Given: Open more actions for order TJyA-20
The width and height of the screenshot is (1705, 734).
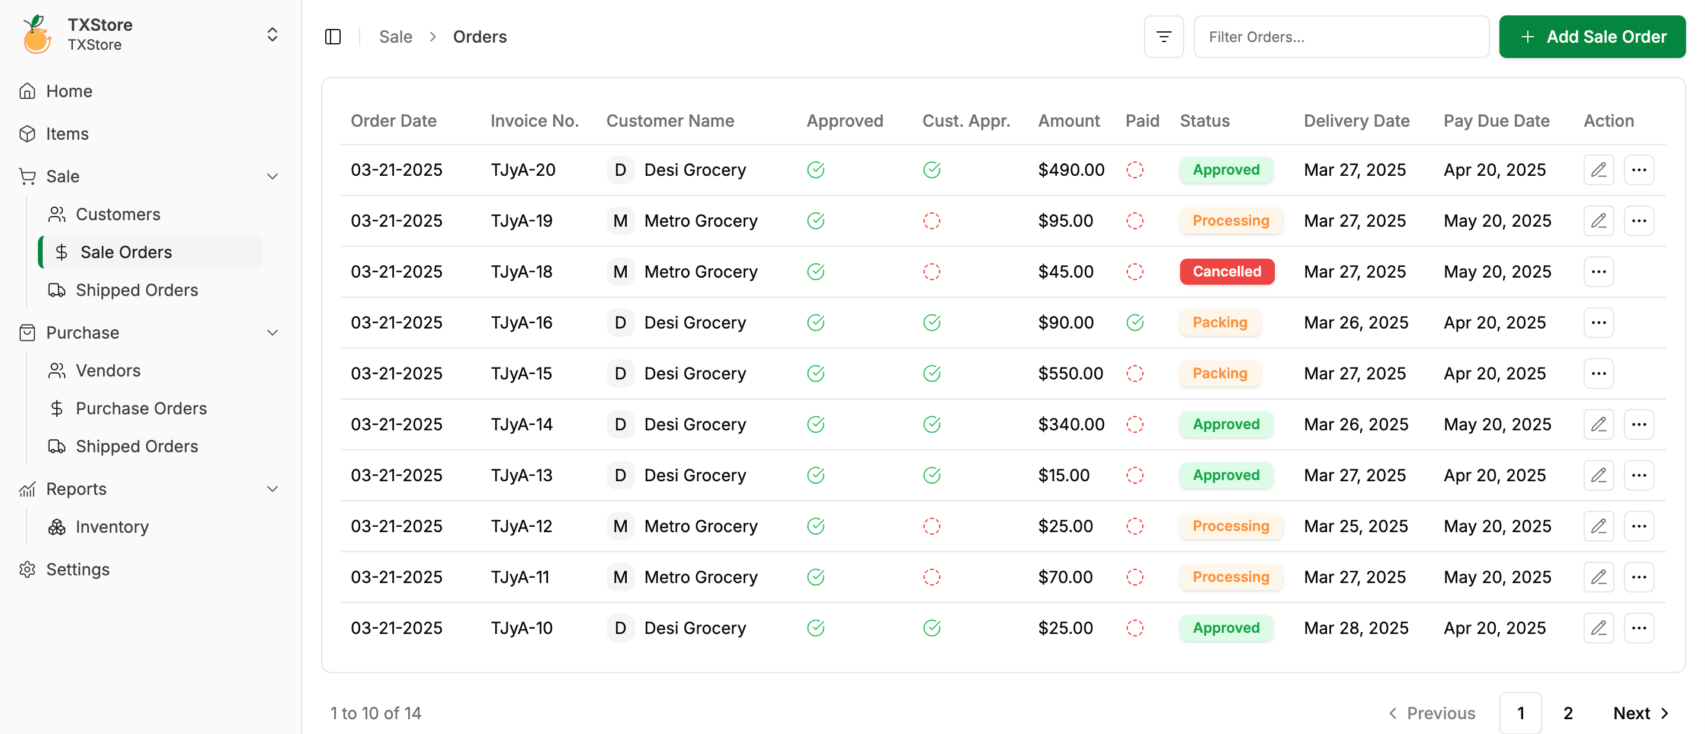Looking at the screenshot, I should click(x=1638, y=170).
